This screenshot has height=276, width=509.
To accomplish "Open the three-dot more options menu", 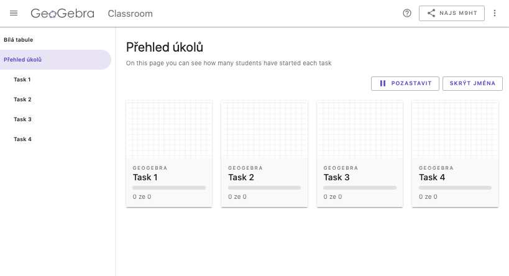I will tap(494, 13).
